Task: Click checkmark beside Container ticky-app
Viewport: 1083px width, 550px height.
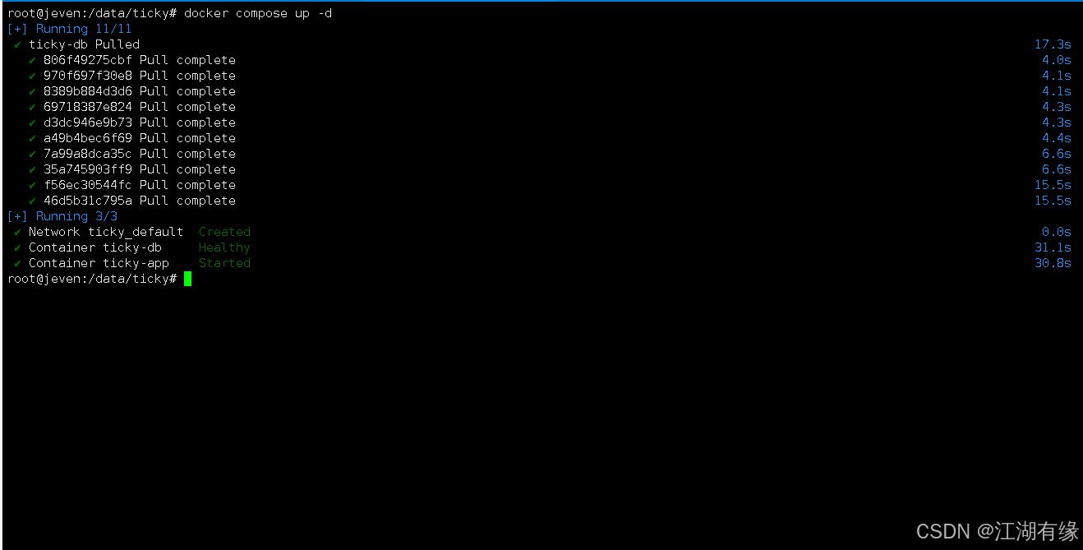Action: [x=17, y=263]
